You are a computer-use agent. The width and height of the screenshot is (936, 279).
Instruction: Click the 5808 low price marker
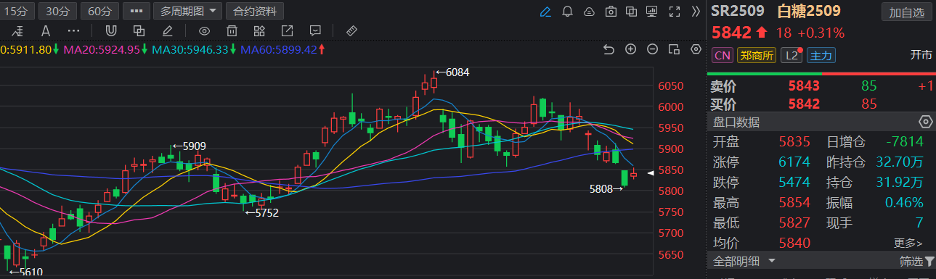point(607,188)
